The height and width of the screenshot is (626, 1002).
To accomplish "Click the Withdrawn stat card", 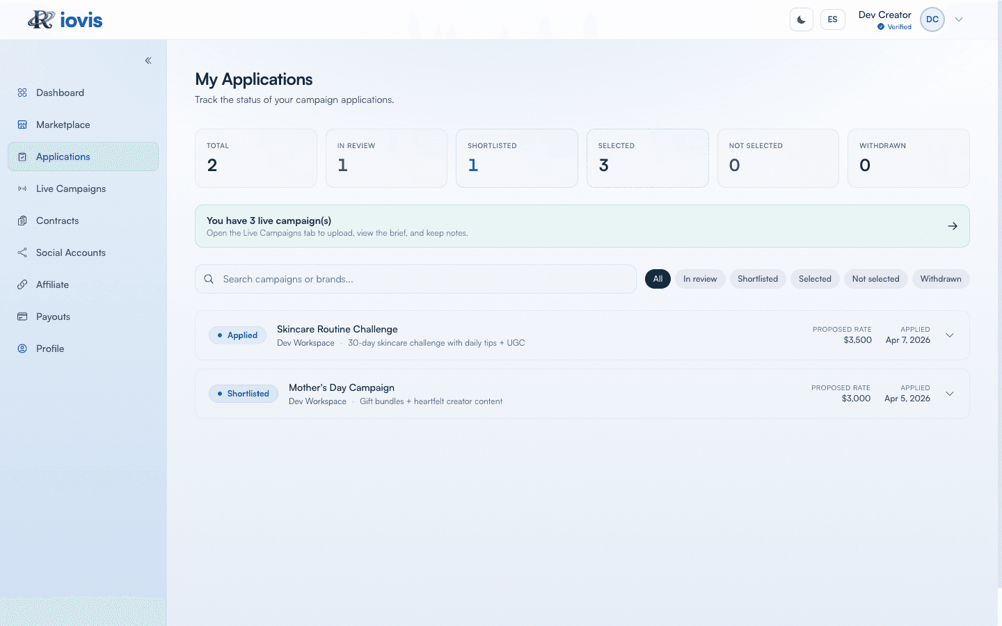I will pyautogui.click(x=909, y=158).
